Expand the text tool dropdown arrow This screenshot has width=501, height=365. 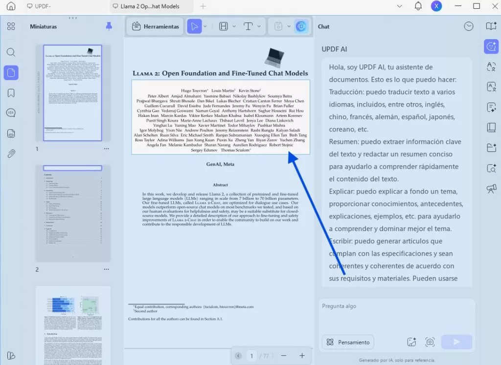click(x=259, y=26)
